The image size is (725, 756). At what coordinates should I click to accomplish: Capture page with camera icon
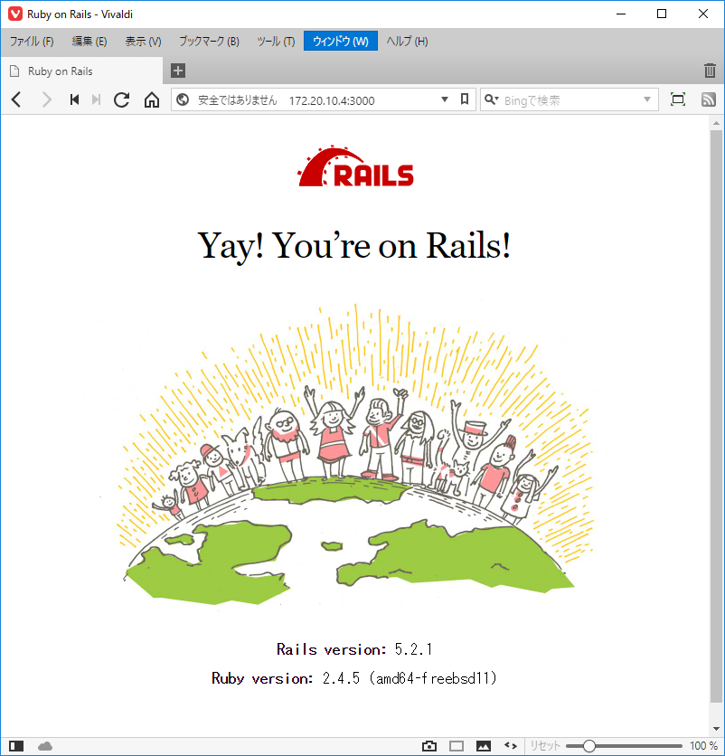429,746
